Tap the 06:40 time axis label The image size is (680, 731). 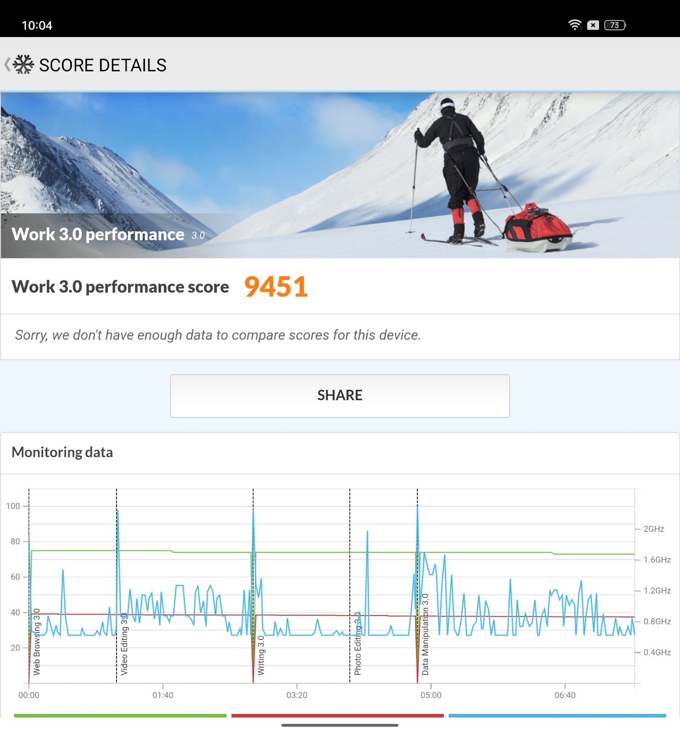tap(565, 695)
